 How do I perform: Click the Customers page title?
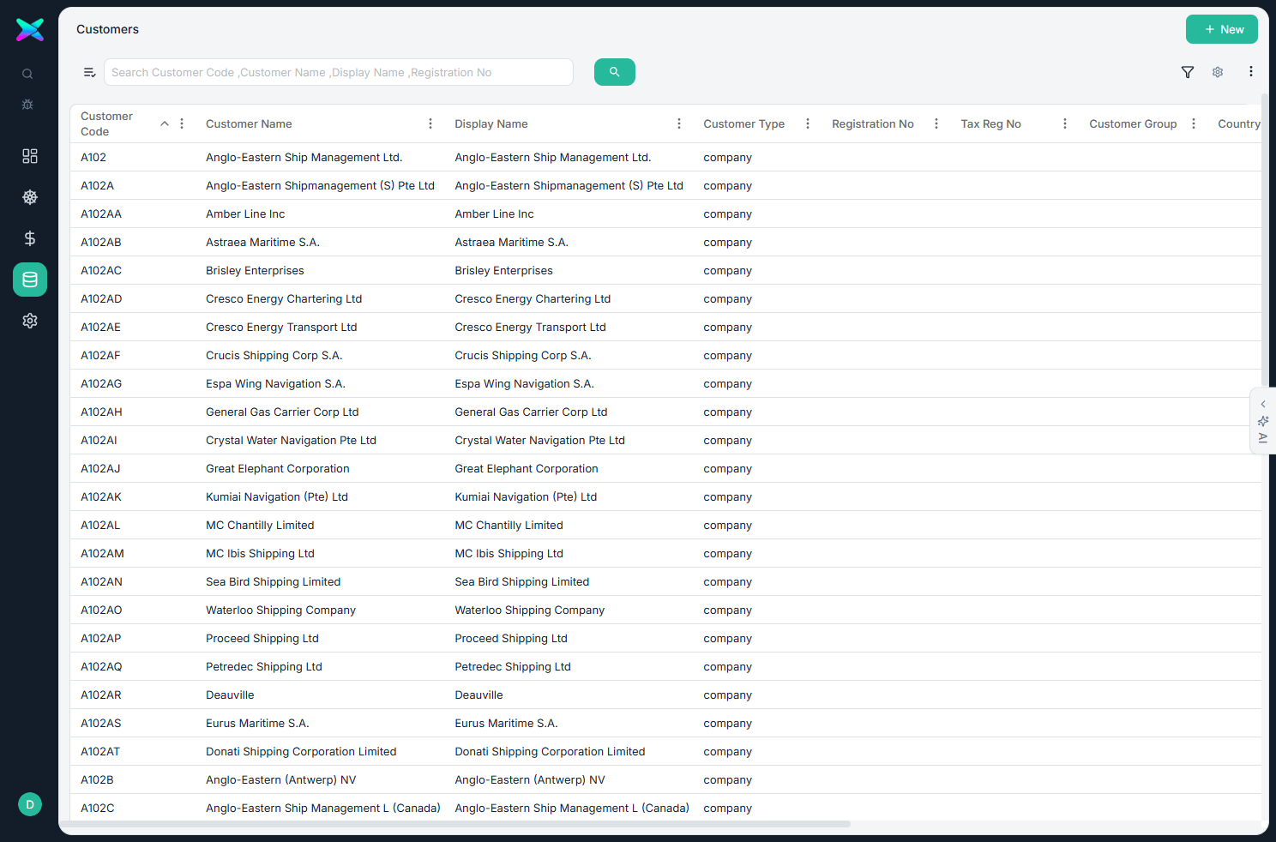[x=107, y=29]
